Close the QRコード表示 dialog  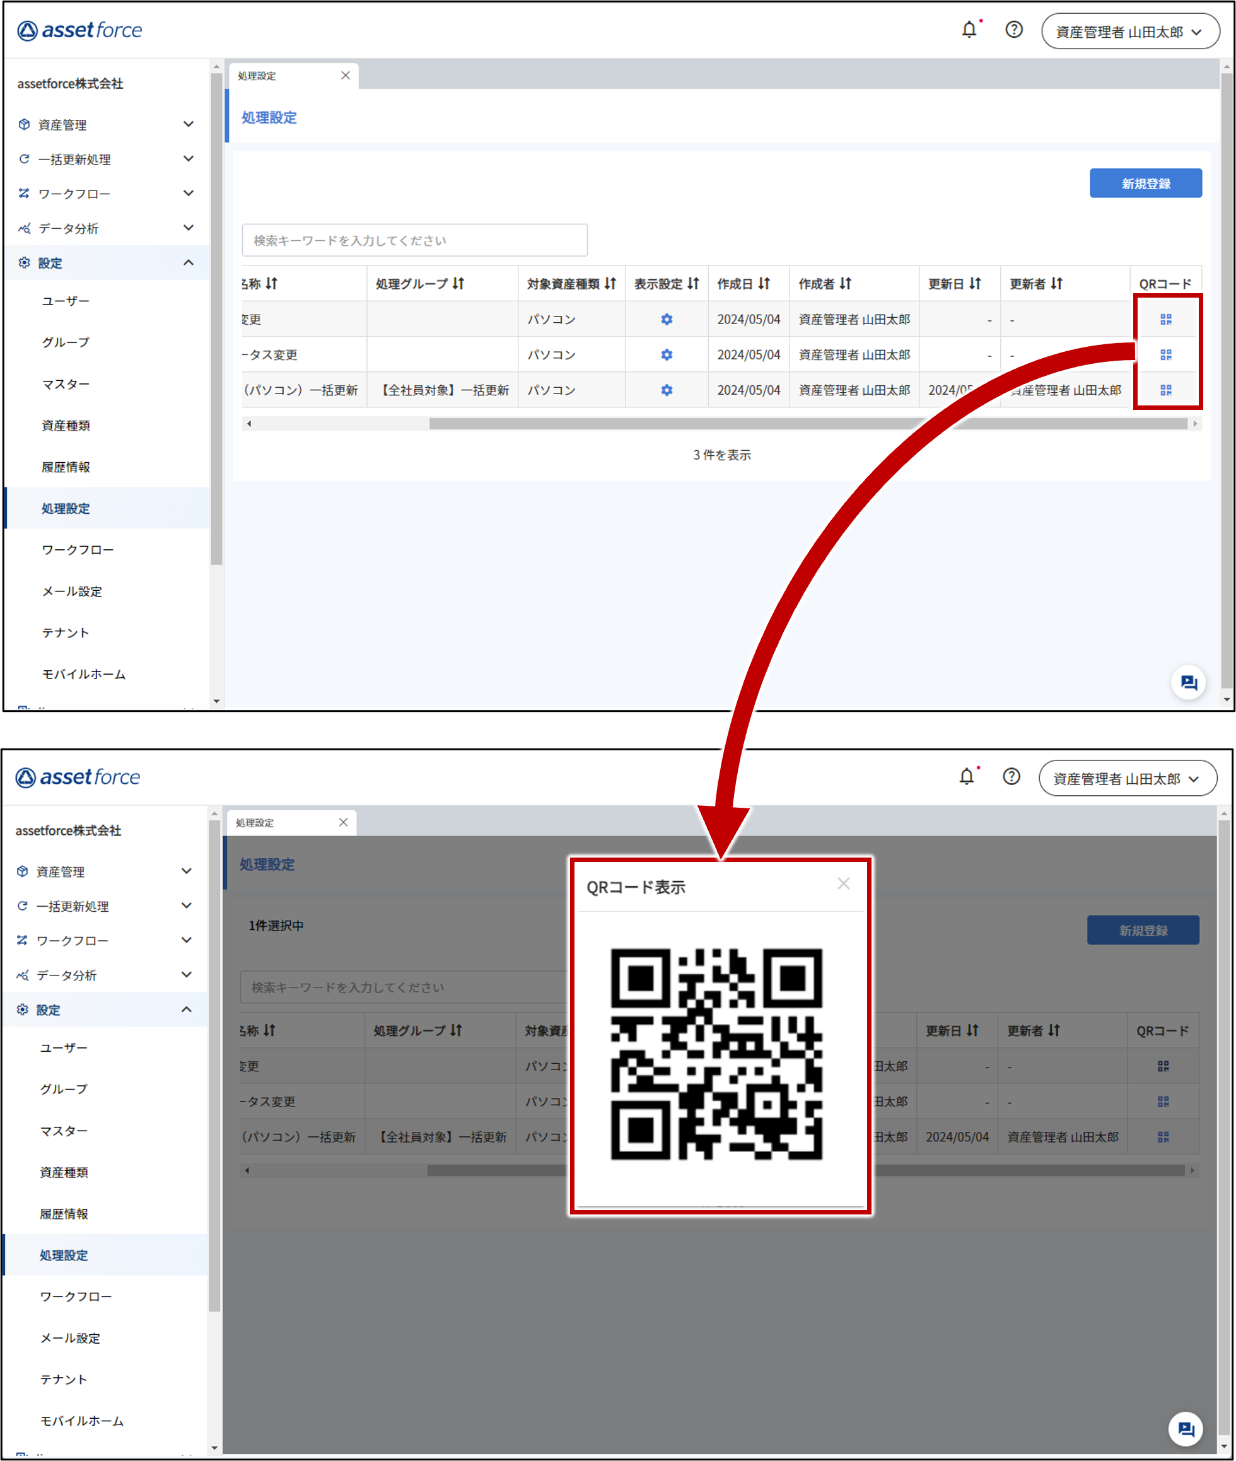click(844, 883)
